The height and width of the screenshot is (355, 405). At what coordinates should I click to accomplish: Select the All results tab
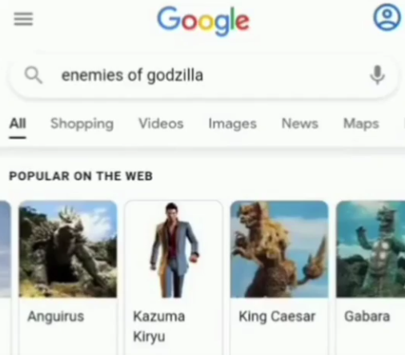[18, 124]
